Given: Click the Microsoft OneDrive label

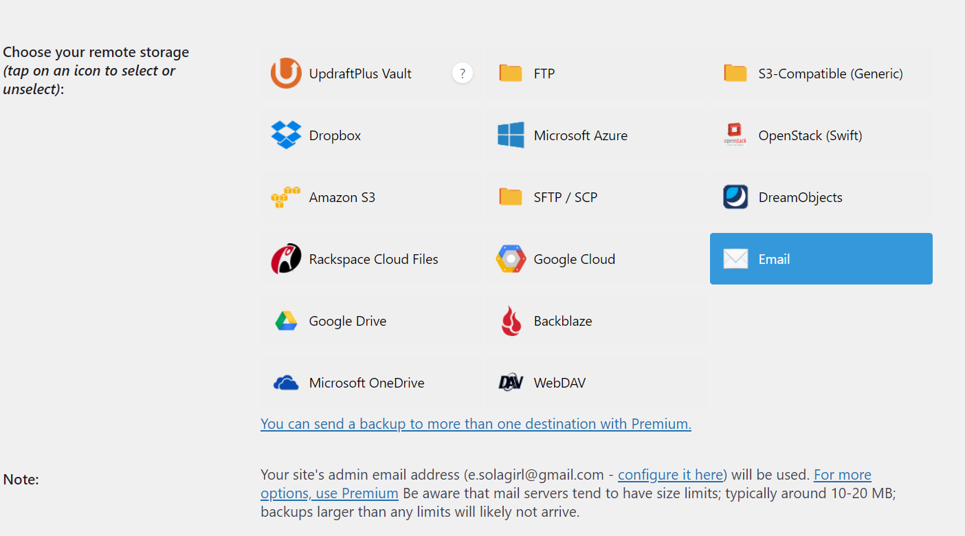Looking at the screenshot, I should pyautogui.click(x=367, y=383).
